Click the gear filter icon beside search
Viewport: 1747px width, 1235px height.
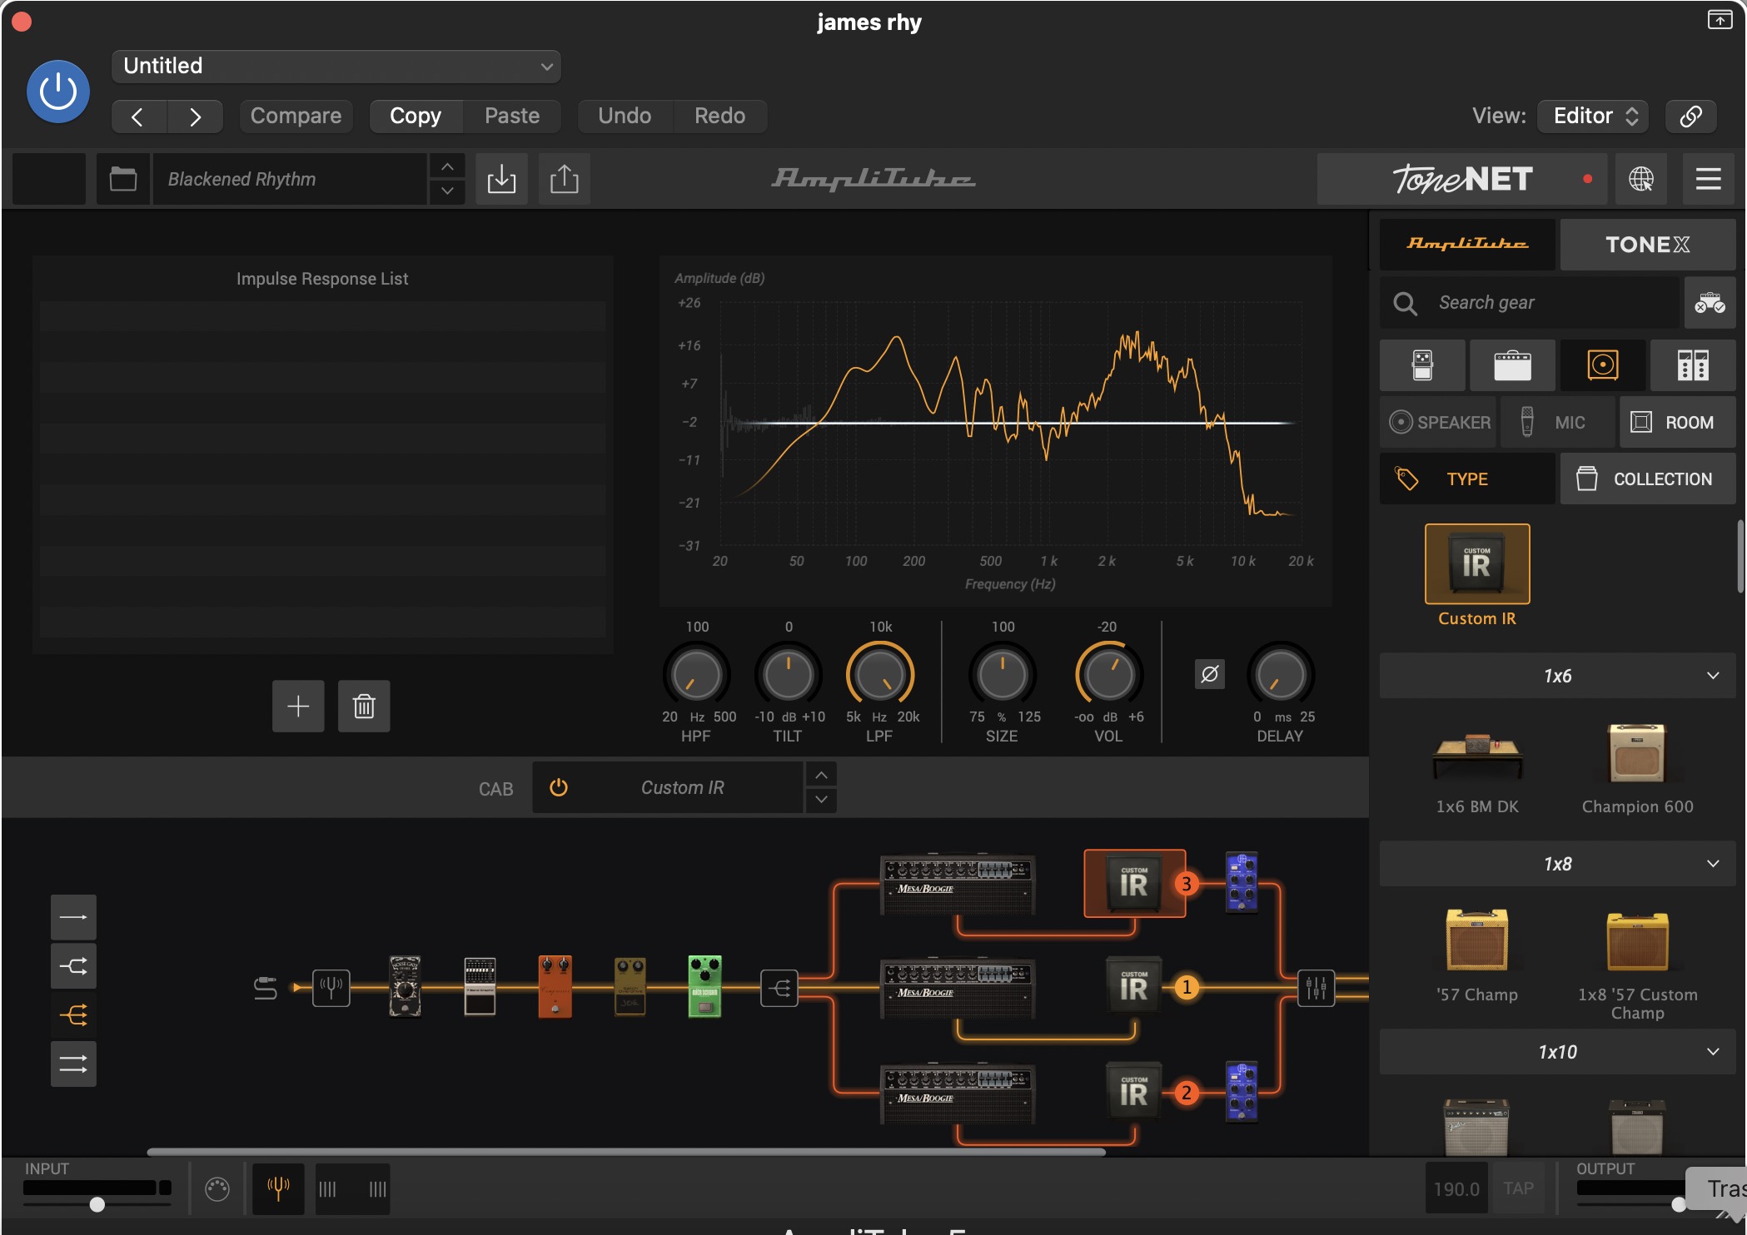click(1710, 303)
